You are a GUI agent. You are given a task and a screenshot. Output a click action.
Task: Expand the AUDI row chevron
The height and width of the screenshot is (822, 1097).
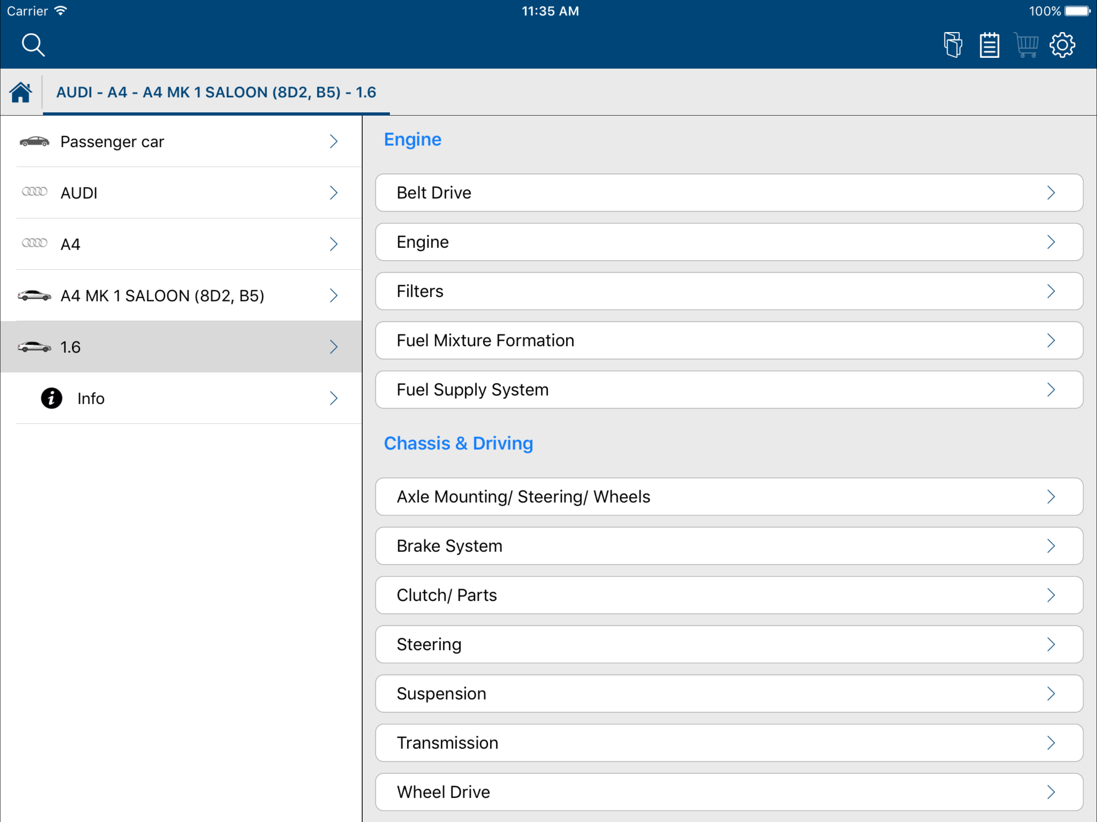(x=334, y=193)
